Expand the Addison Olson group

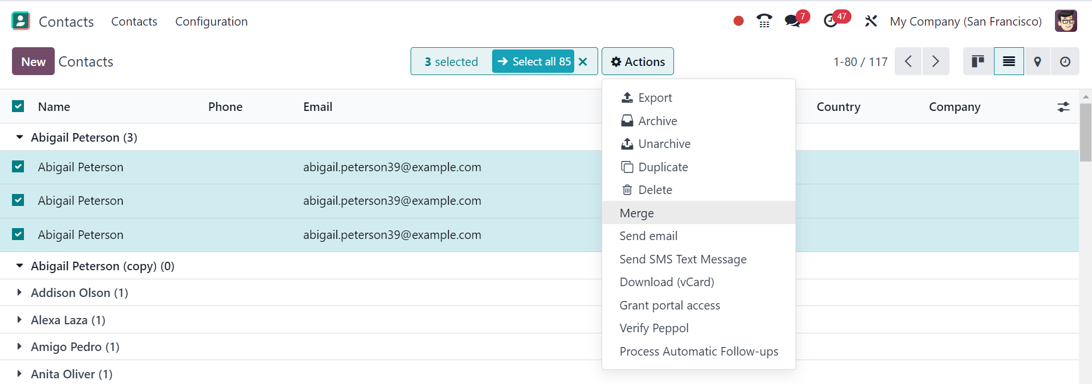[19, 292]
